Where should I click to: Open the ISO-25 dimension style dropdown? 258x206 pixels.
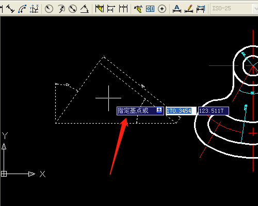234,9
